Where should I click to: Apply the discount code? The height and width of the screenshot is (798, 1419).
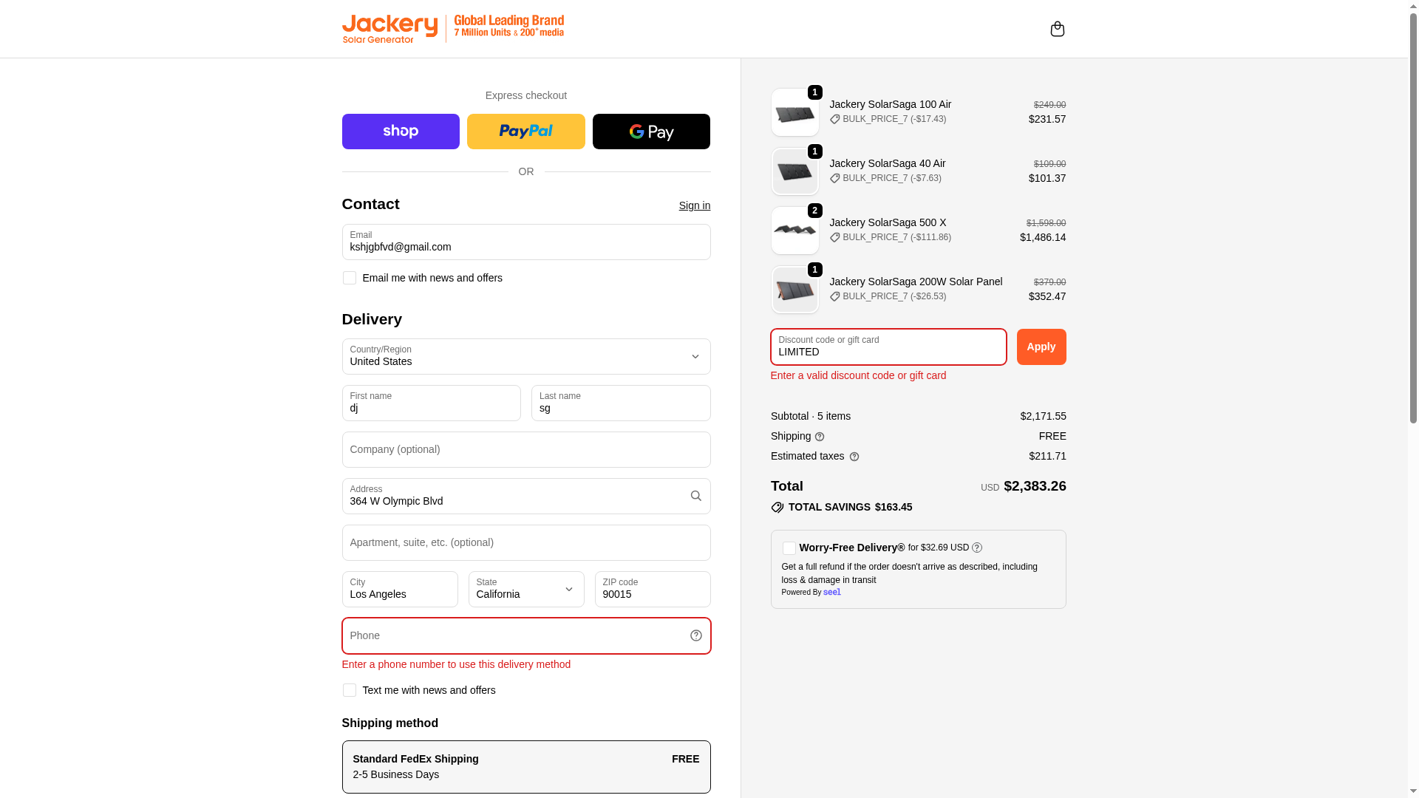1041,347
